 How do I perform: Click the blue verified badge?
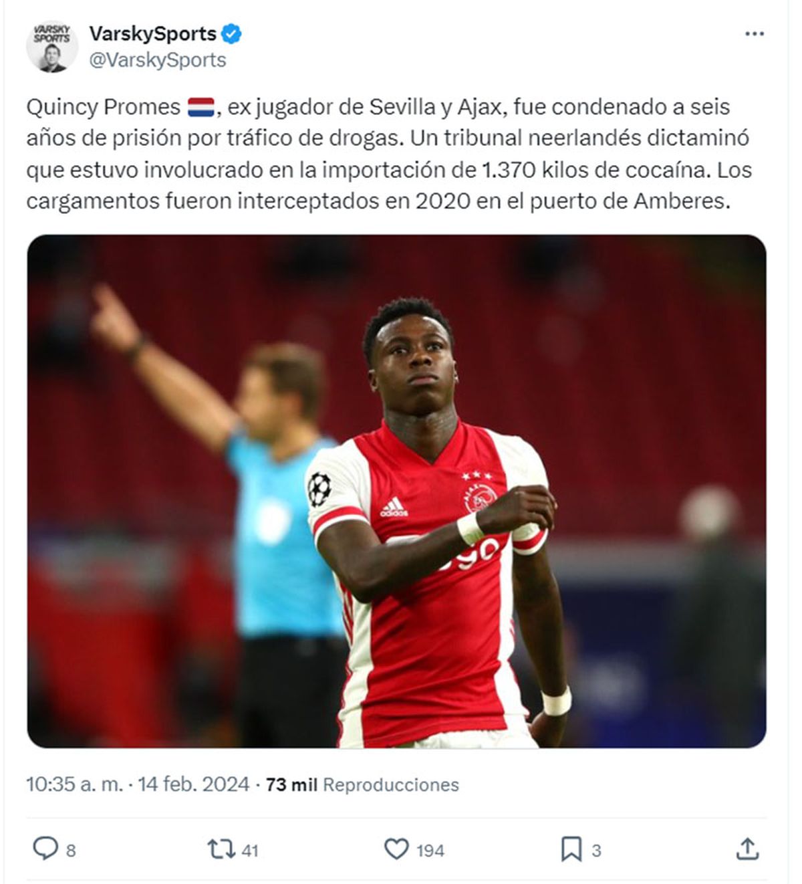[231, 33]
